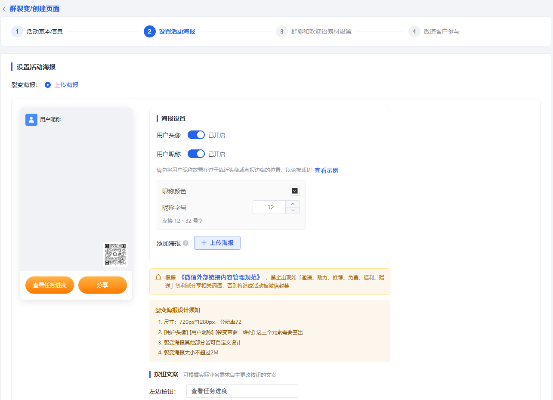This screenshot has width=553, height=400.
Task: Increase 昵称字号 with the up arrow
Action: 293,204
